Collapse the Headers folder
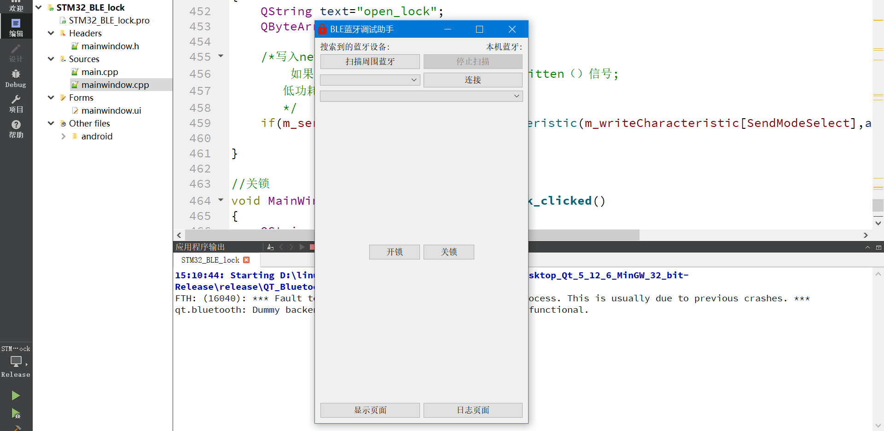 pyautogui.click(x=51, y=33)
